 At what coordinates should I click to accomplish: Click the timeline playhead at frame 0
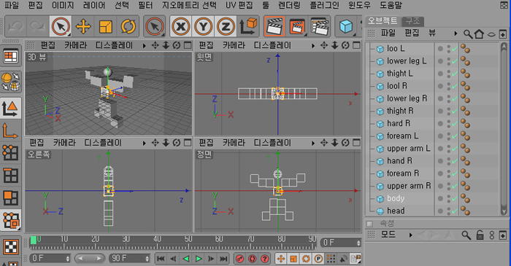click(x=34, y=240)
